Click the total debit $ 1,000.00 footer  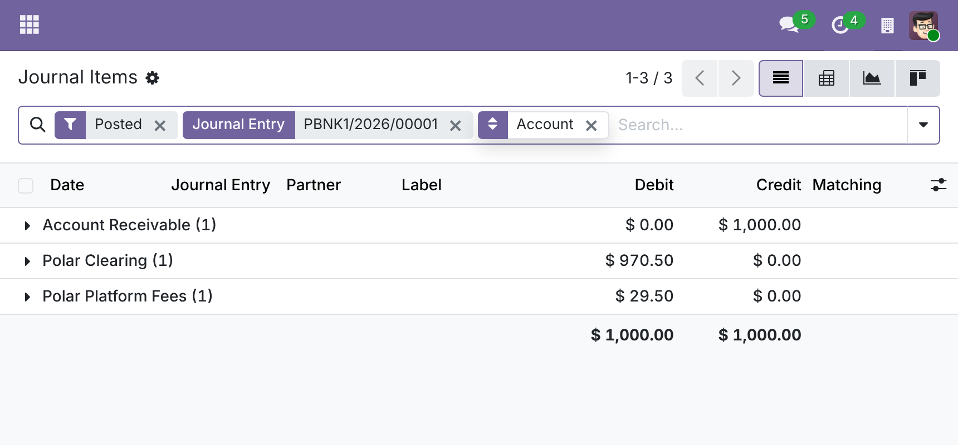coord(632,335)
